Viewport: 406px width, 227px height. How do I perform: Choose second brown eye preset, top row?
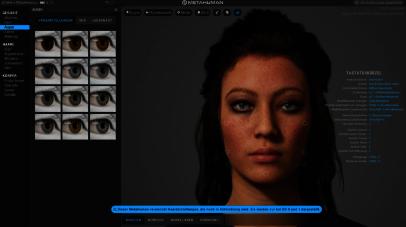[x=75, y=44]
